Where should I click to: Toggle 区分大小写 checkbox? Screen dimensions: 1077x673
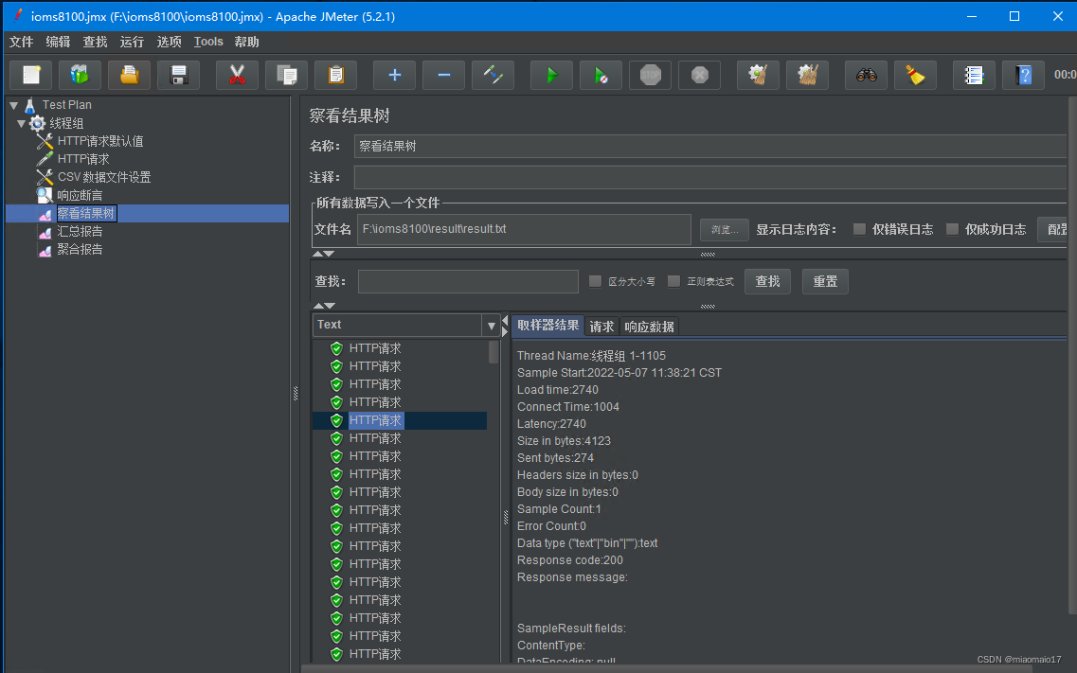coord(596,281)
